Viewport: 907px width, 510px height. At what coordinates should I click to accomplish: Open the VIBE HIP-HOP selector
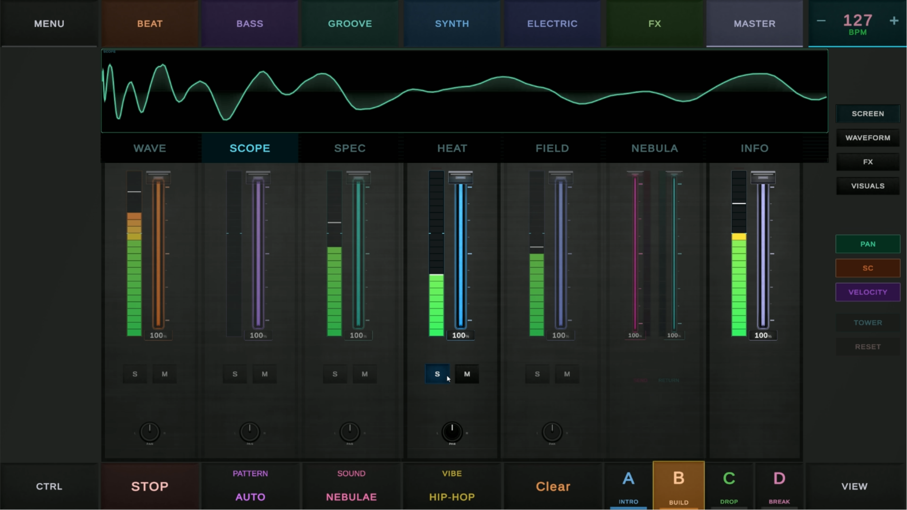(452, 486)
